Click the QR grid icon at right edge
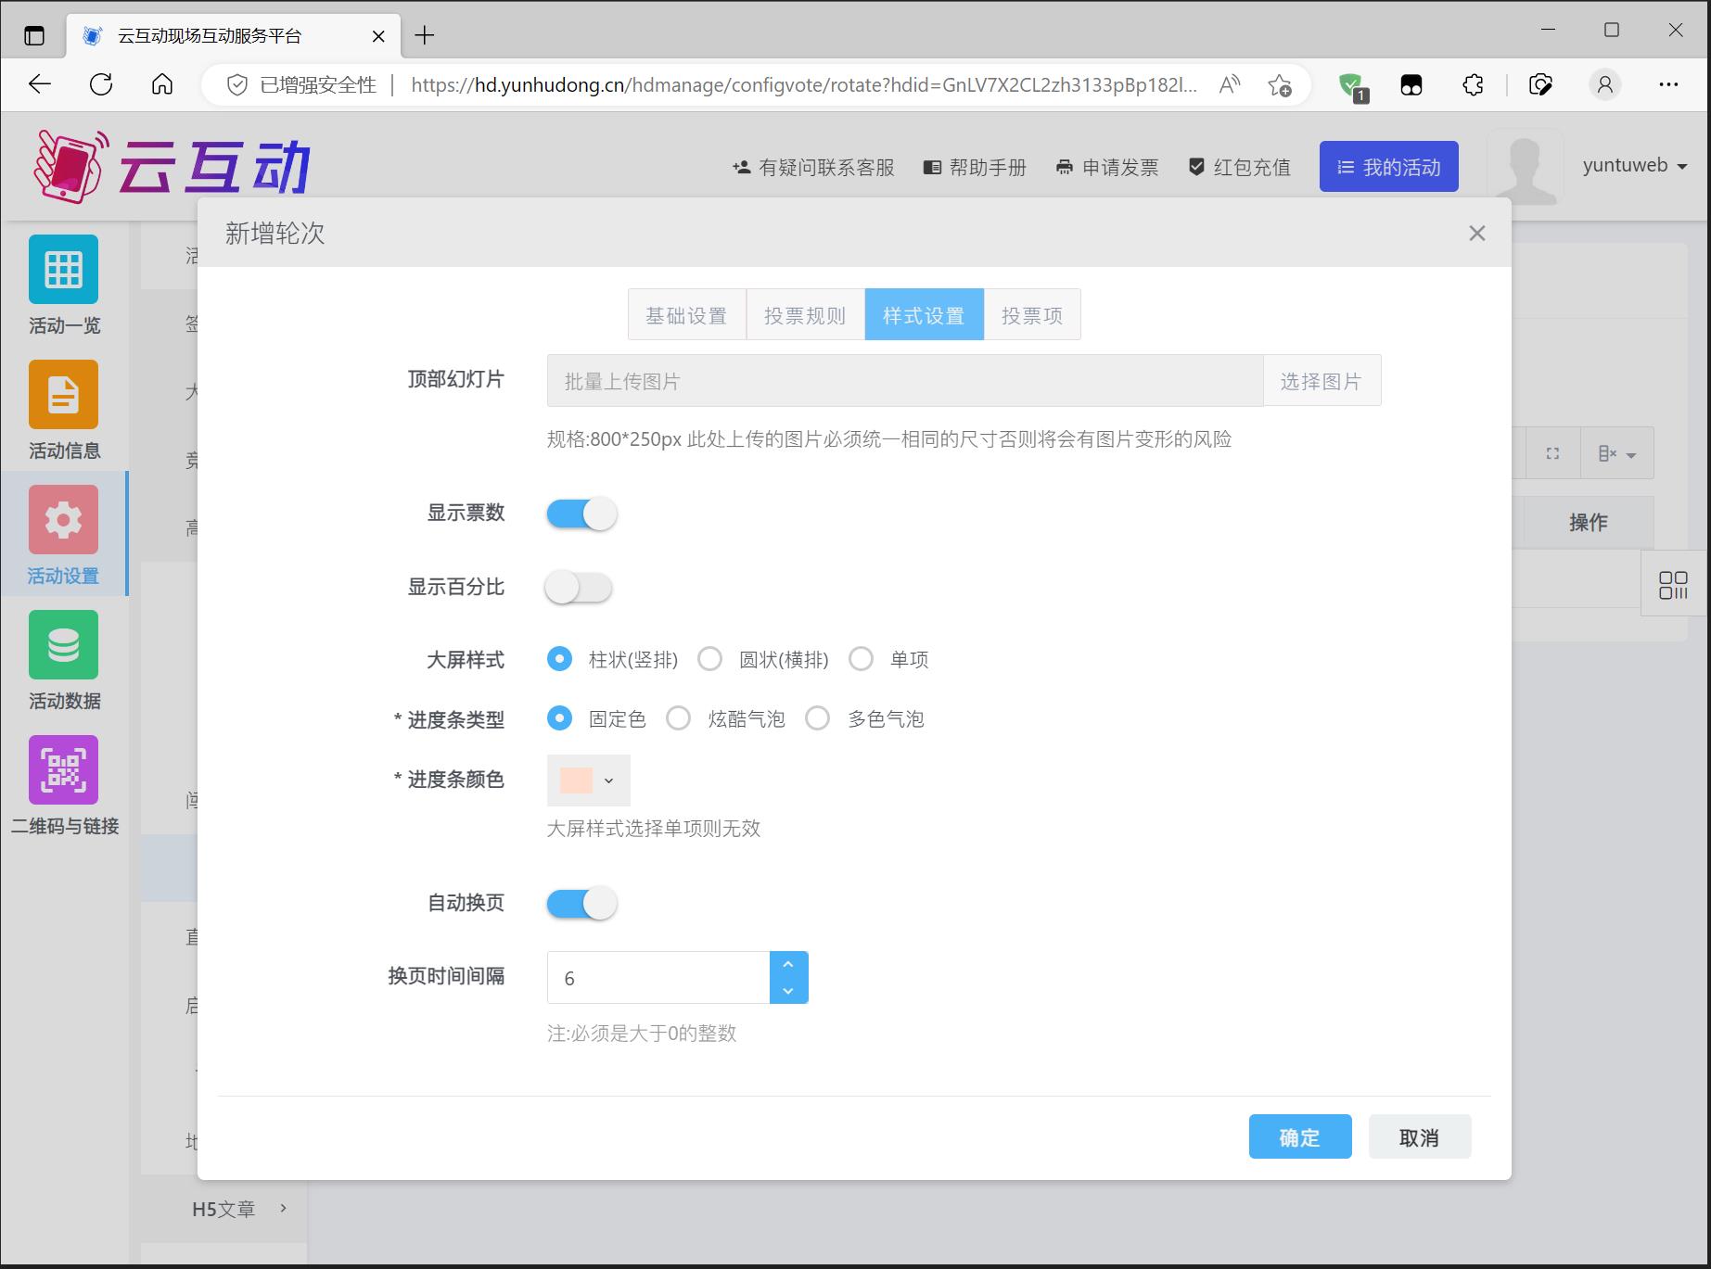 1673,585
